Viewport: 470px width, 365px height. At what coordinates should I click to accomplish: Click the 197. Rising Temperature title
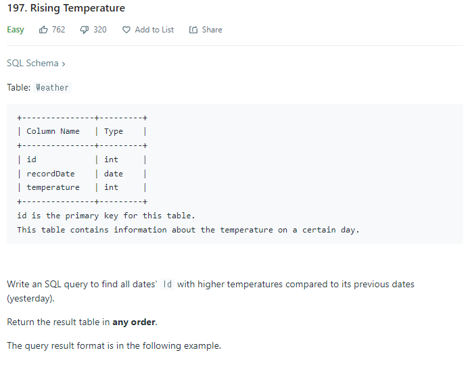click(x=66, y=8)
